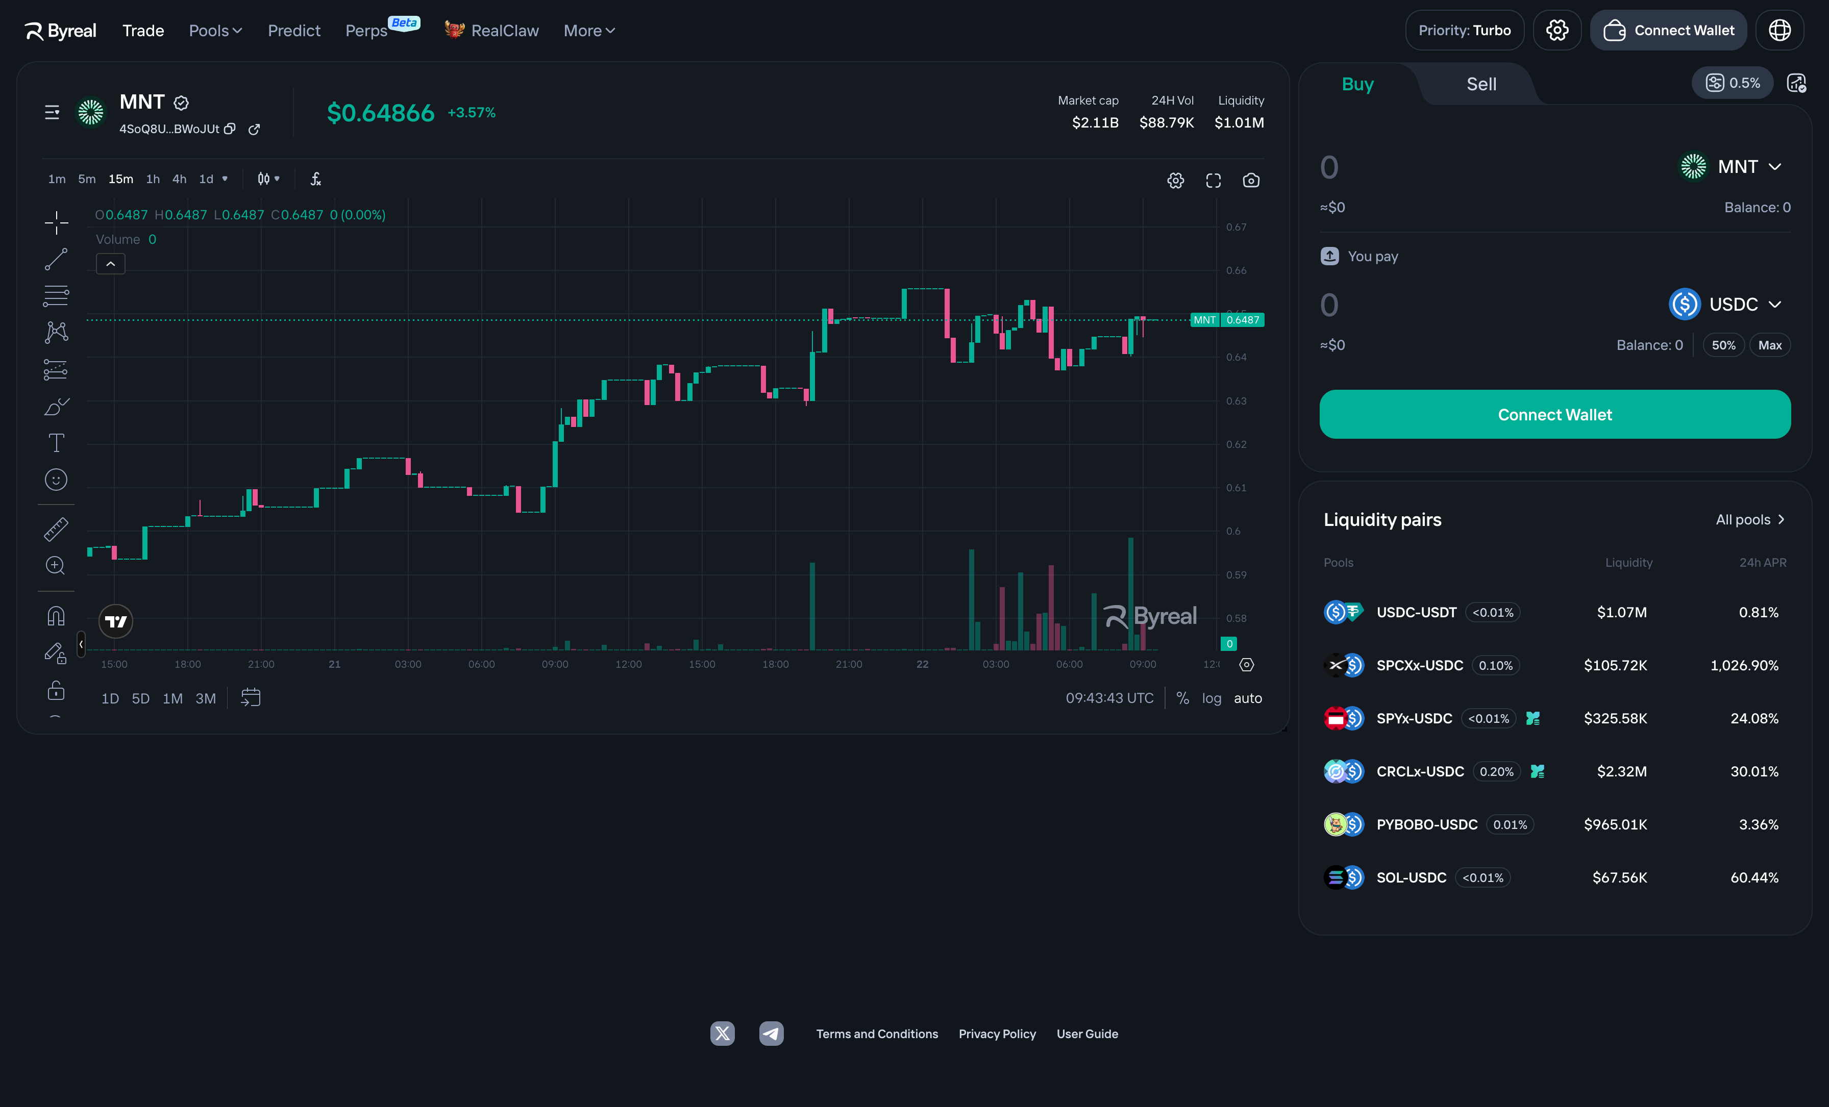1829x1107 pixels.
Task: Open the token list menu icon
Action: click(52, 112)
